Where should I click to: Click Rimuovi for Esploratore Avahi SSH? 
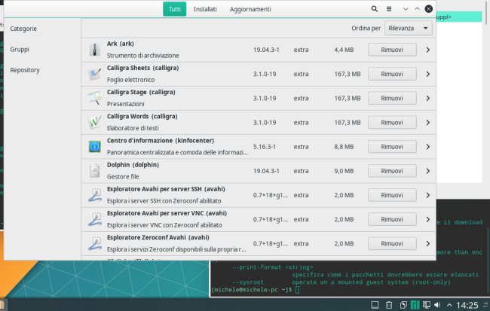click(392, 195)
